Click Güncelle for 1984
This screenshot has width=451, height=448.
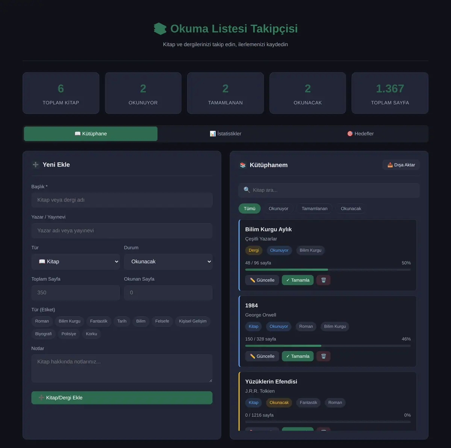click(x=262, y=356)
